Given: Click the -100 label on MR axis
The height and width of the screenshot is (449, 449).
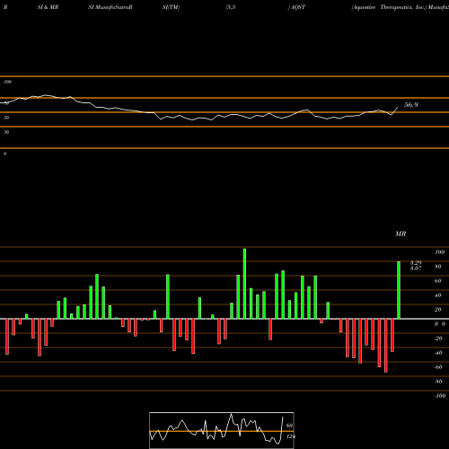Looking at the screenshot, I should (440, 396).
